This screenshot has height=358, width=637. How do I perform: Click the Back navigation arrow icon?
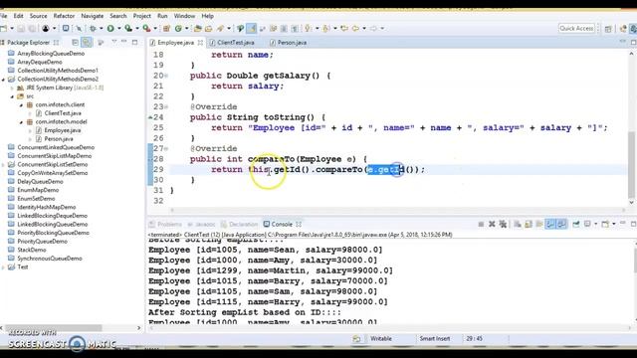(x=356, y=29)
